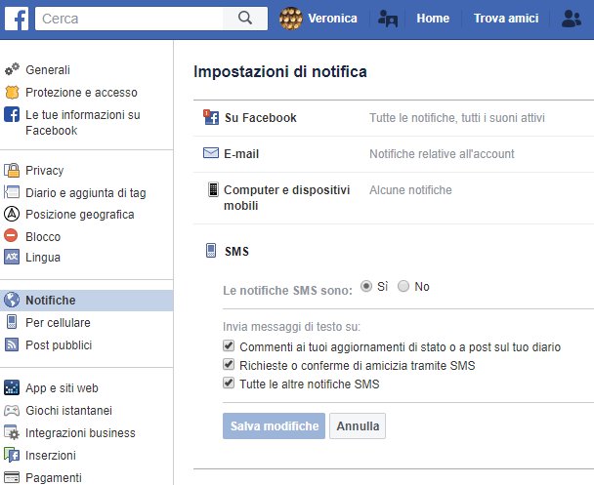Open Pagamenti settings

pos(54,478)
